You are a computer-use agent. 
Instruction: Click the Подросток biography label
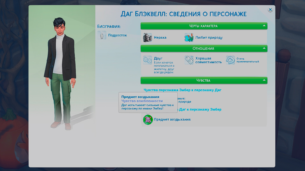tap(117, 35)
